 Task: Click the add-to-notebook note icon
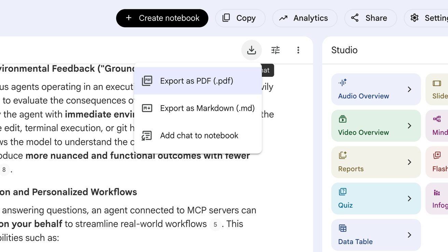(x=147, y=136)
